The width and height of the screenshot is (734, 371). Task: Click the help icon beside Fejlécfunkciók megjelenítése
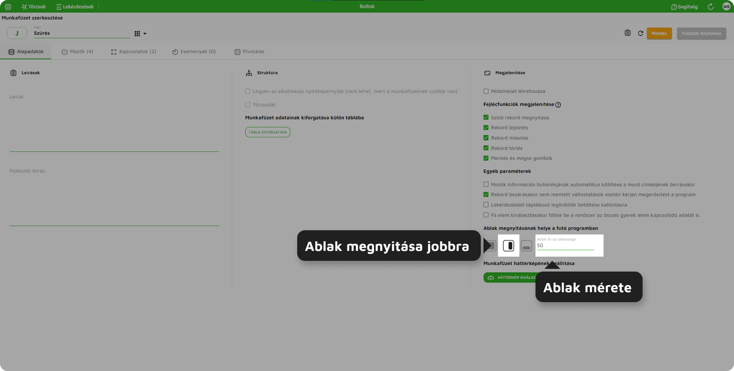[558, 105]
